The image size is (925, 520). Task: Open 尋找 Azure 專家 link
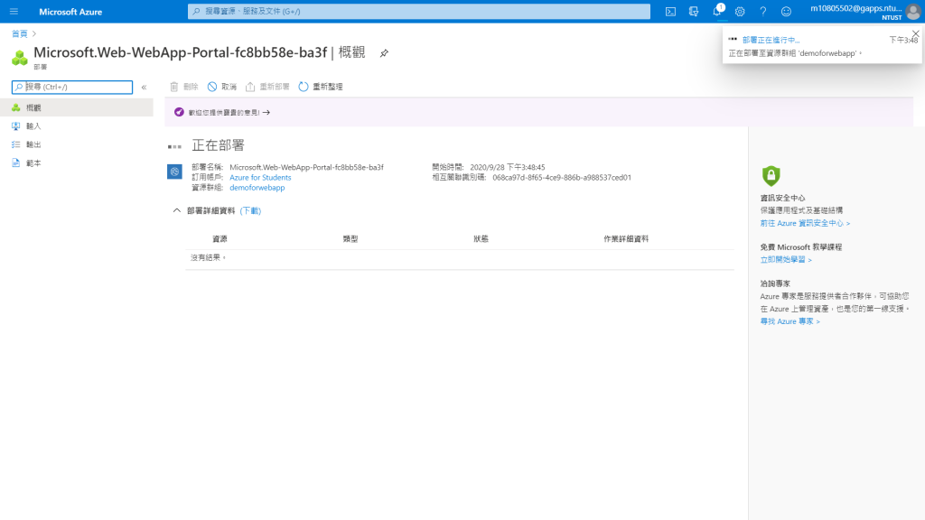pyautogui.click(x=790, y=321)
